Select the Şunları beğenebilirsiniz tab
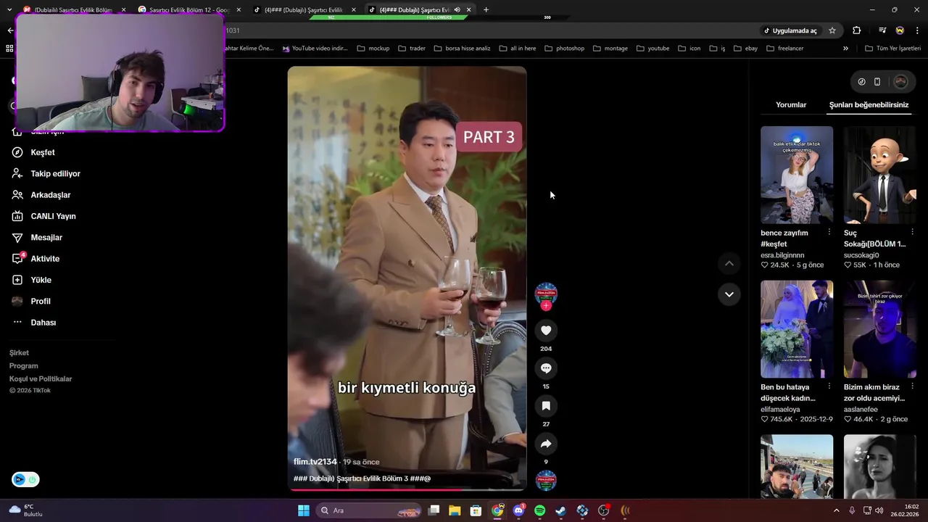Screen dimensions: 928x522 (869, 105)
